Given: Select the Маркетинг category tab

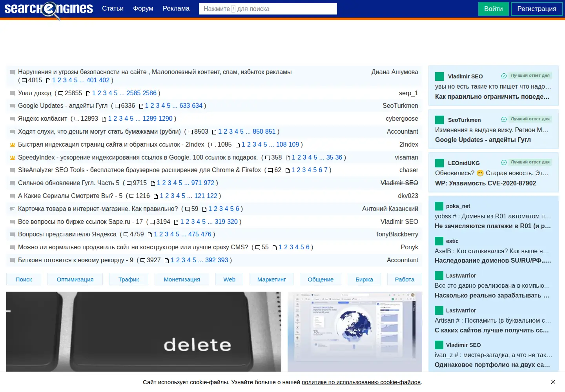Looking at the screenshot, I should point(272,279).
